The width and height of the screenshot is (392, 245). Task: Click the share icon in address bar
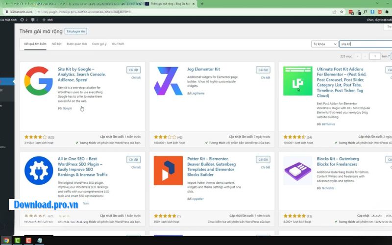[334, 12]
